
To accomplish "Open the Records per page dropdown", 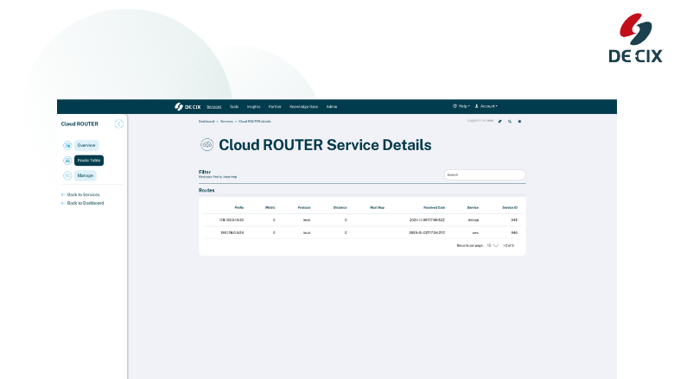I will pyautogui.click(x=493, y=245).
